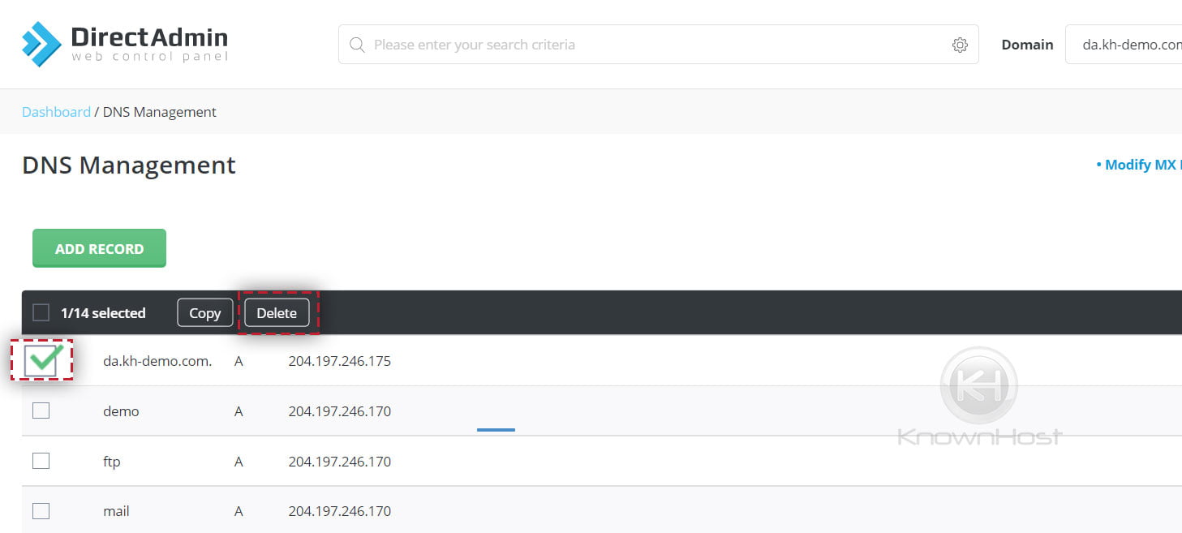Open the Modify MX link
The image size is (1182, 533).
point(1142,164)
